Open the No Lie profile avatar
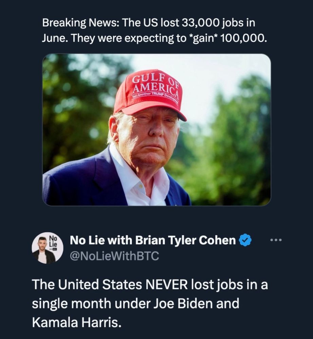 coord(48,248)
